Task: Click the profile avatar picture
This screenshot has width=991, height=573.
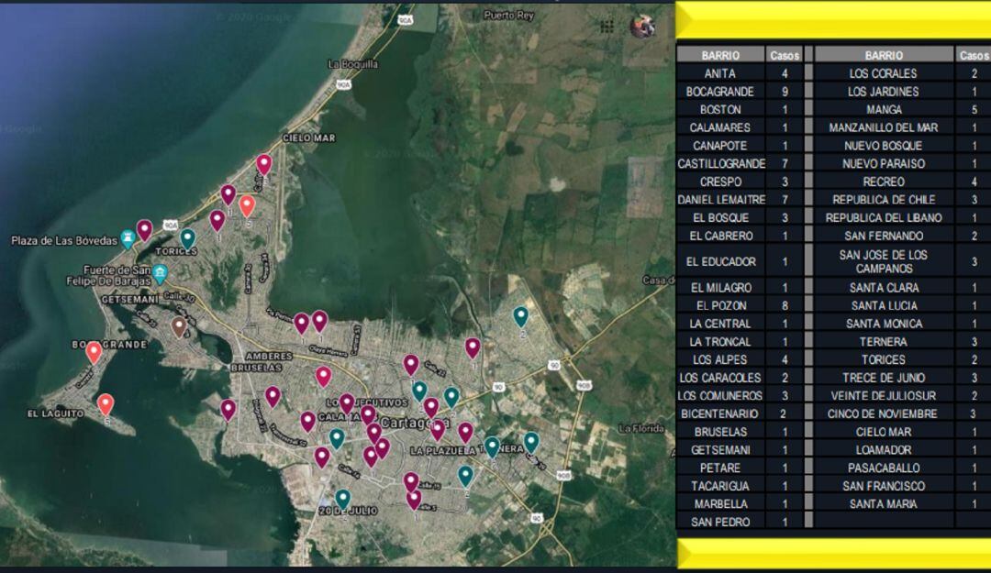Action: 643,26
